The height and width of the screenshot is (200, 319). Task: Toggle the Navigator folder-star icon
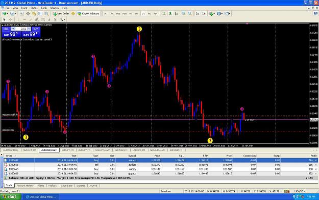pyautogui.click(x=34, y=14)
